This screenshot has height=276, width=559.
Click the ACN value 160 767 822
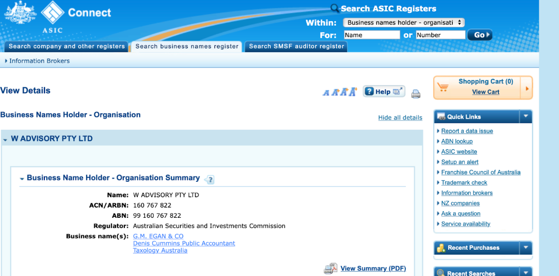click(152, 205)
